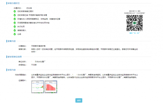The height and width of the screenshot is (104, 163).
Task: Select the 举报内容 section header
Action: coord(11,70)
